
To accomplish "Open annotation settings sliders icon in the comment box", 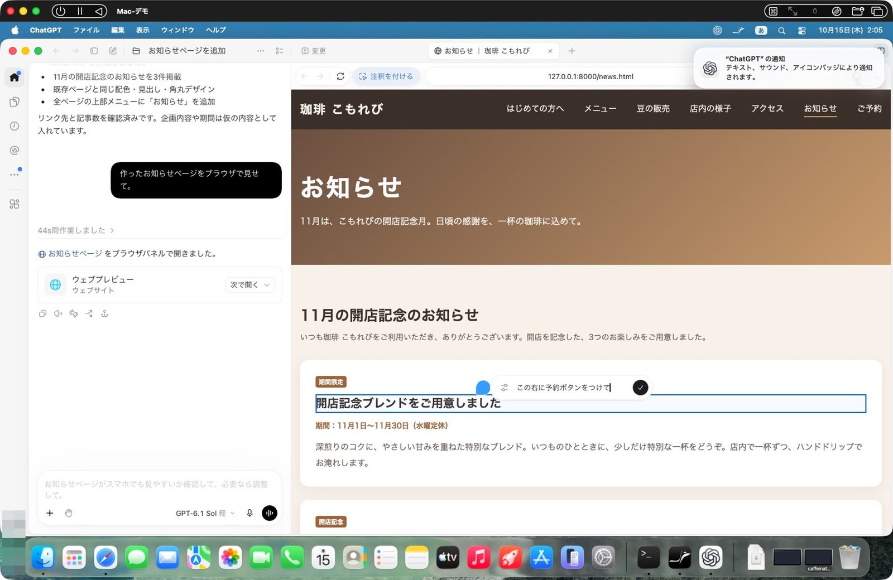I will (x=505, y=388).
